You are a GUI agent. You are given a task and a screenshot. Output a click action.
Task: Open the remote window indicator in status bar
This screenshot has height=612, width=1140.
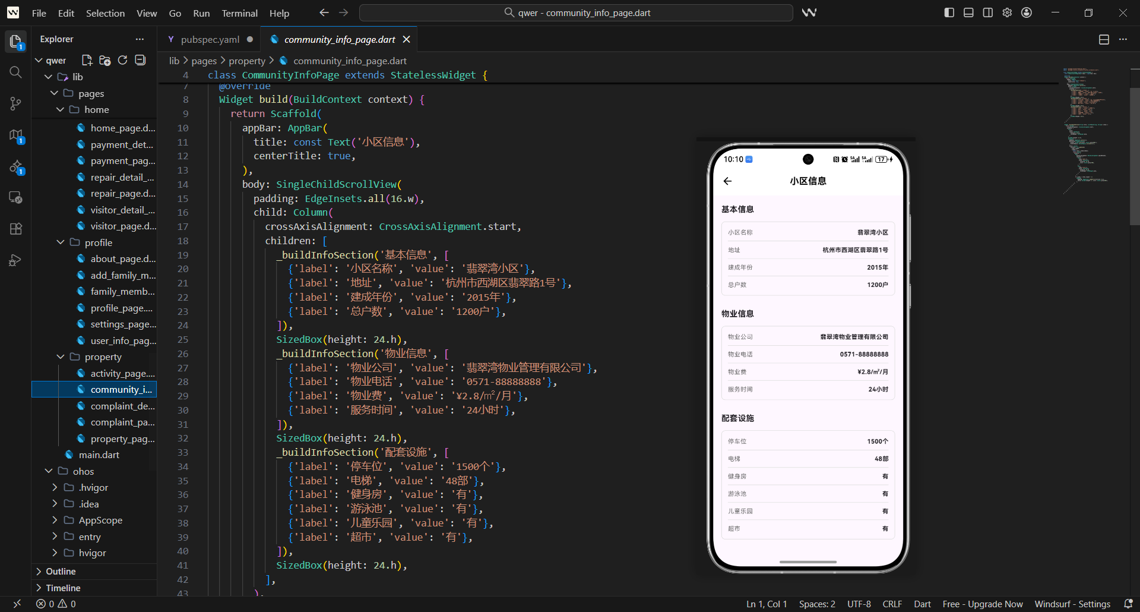click(x=17, y=604)
